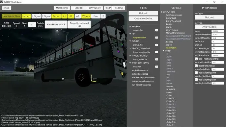Collapse the HP PVT BUS vehicle tree
The height and width of the screenshot is (127, 226).
click(x=161, y=12)
